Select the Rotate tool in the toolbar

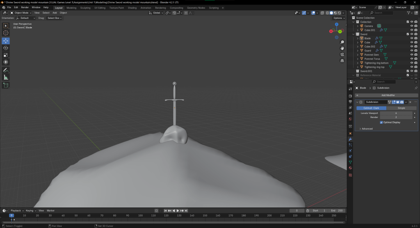[6, 48]
